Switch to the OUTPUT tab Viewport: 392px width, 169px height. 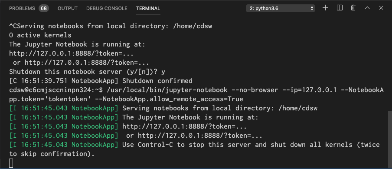tap(68, 8)
